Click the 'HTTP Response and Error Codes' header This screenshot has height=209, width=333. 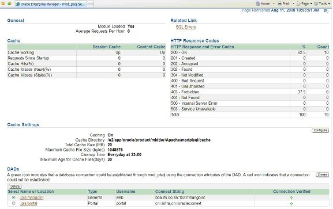click(x=202, y=47)
